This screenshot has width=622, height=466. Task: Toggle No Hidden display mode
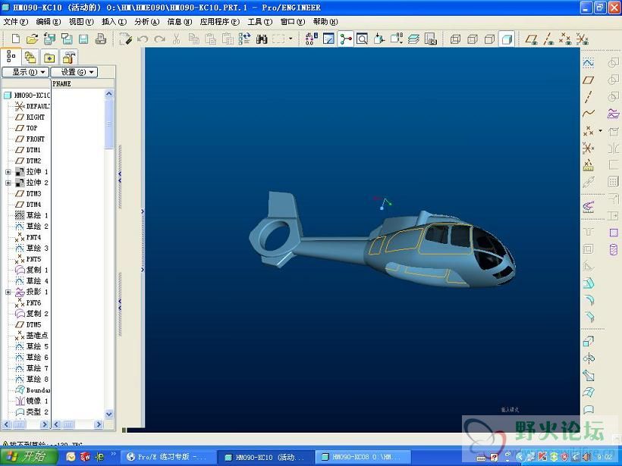[x=489, y=39]
